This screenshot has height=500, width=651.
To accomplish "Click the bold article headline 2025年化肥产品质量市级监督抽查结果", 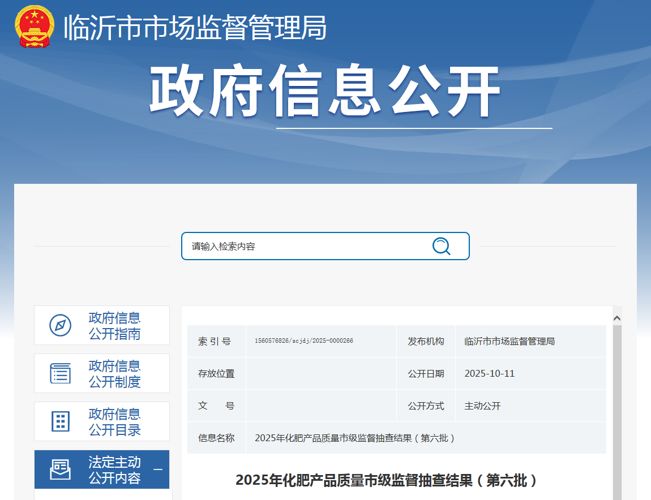I will [x=387, y=480].
